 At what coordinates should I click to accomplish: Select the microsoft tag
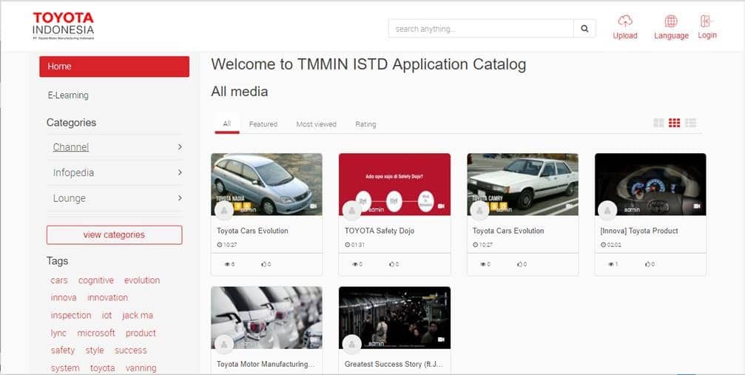pyautogui.click(x=96, y=333)
